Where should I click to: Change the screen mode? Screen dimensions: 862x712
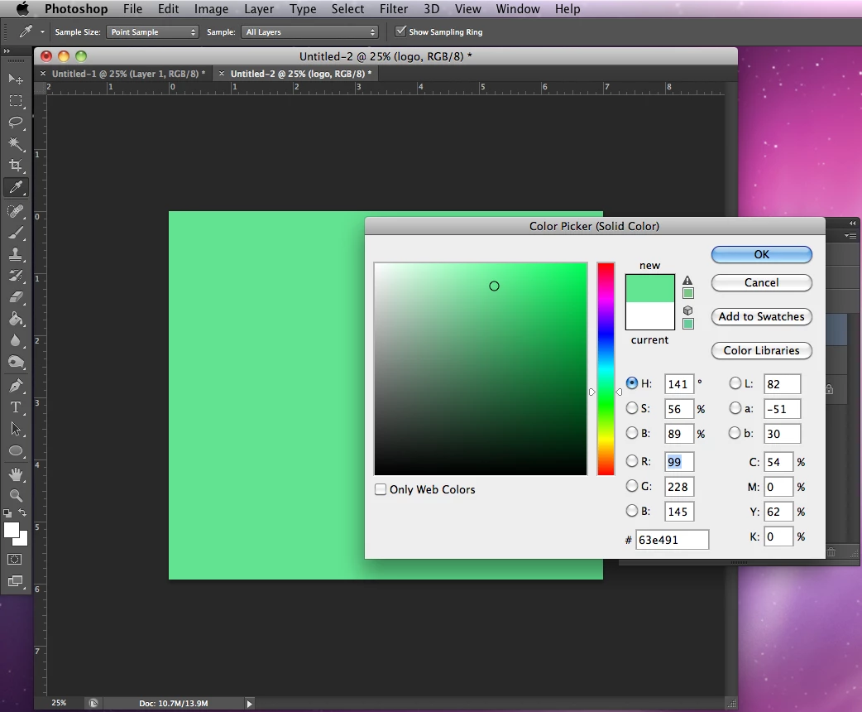point(16,581)
